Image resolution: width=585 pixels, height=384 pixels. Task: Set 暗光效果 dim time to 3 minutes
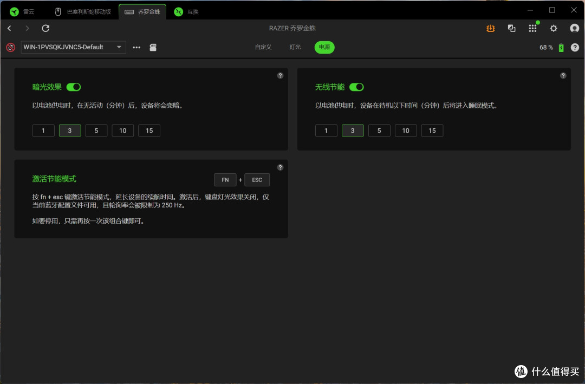click(70, 131)
